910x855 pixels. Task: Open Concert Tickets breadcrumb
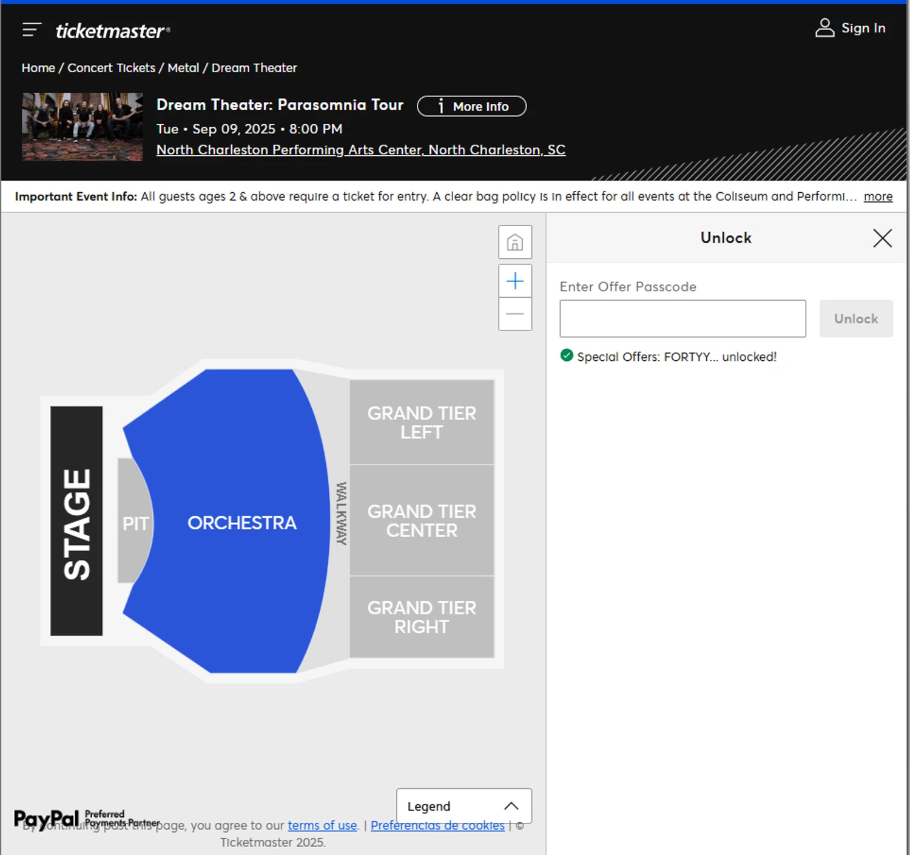point(111,68)
